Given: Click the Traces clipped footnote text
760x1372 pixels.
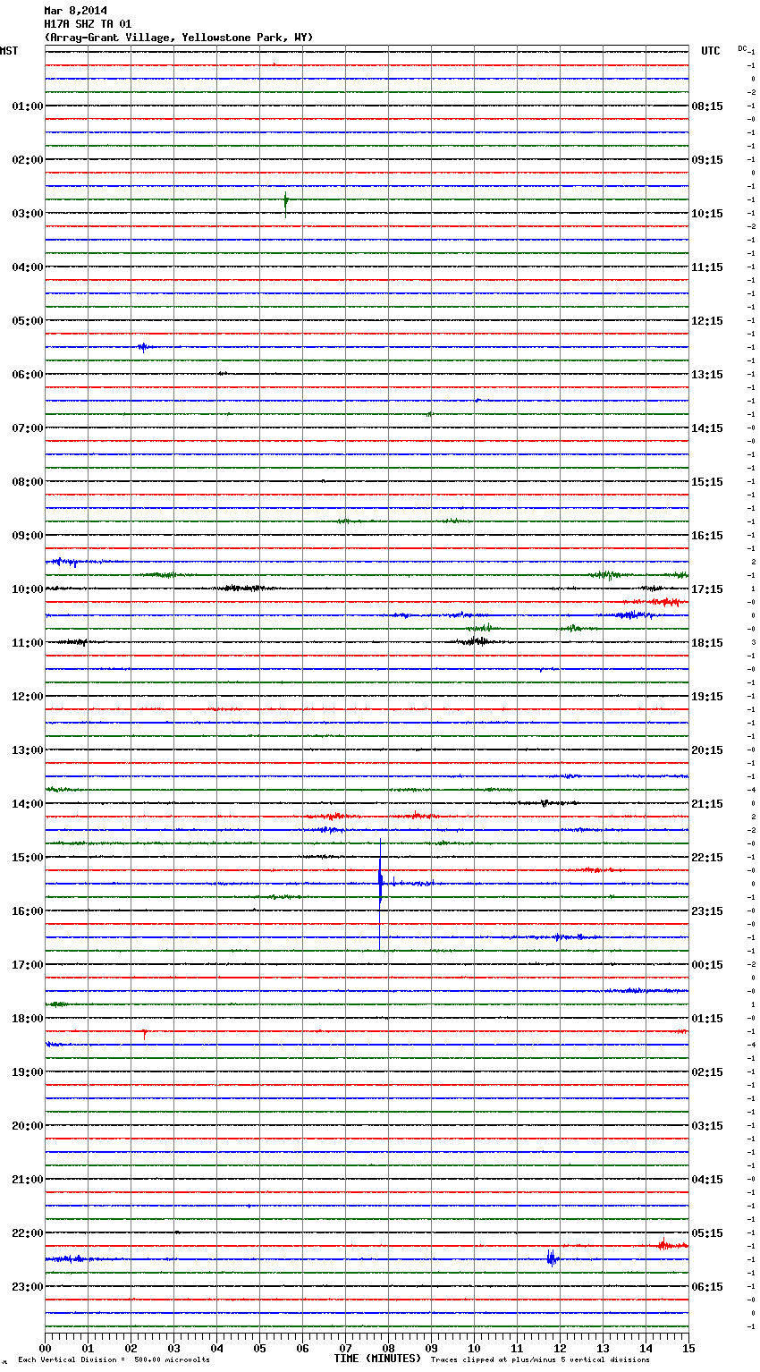Looking at the screenshot, I should point(540,1360).
